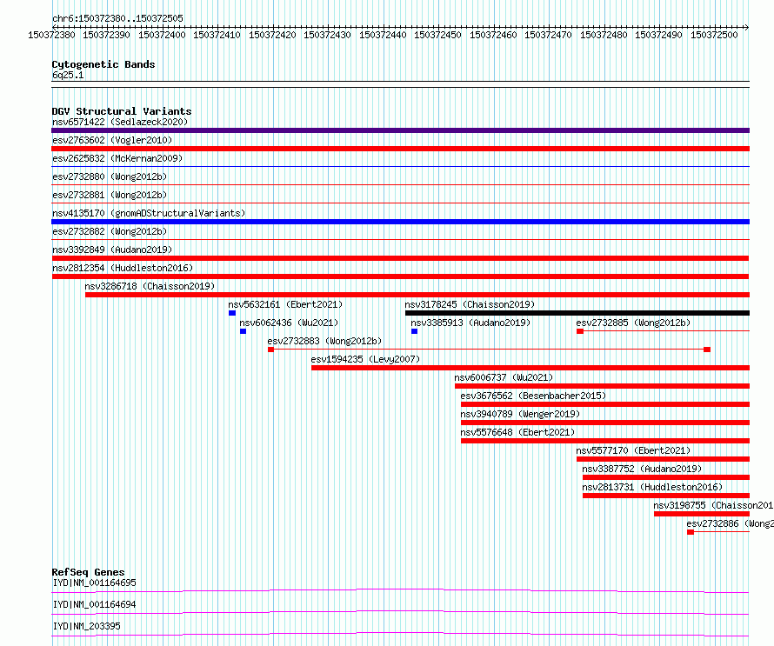
Task: Open nsv4135170 (gnomADStructuralVariants) label
Action: point(149,213)
